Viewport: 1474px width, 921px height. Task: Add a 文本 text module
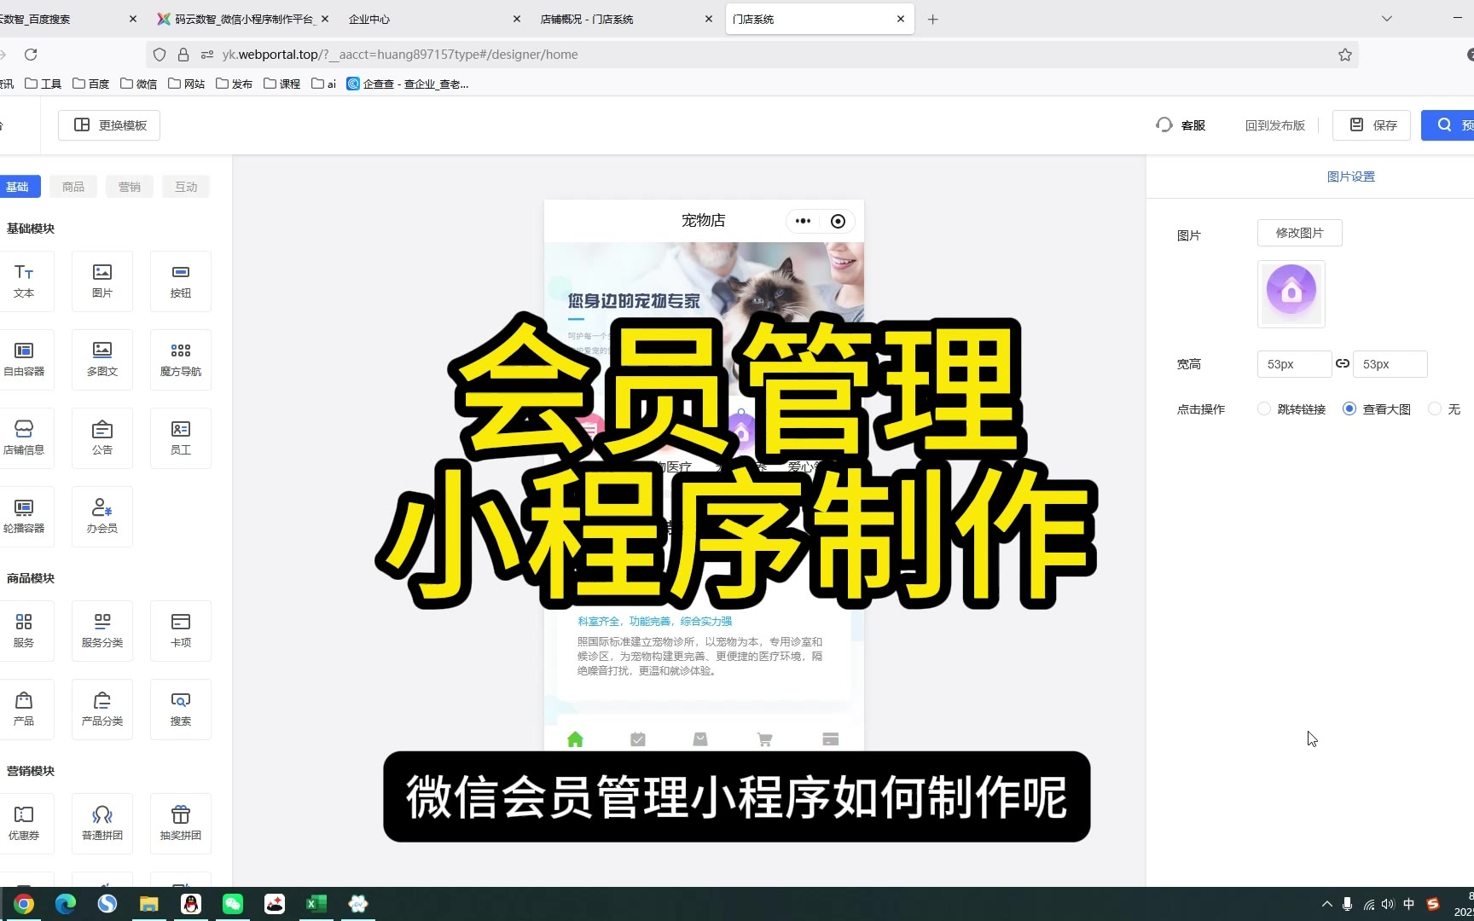coord(24,281)
